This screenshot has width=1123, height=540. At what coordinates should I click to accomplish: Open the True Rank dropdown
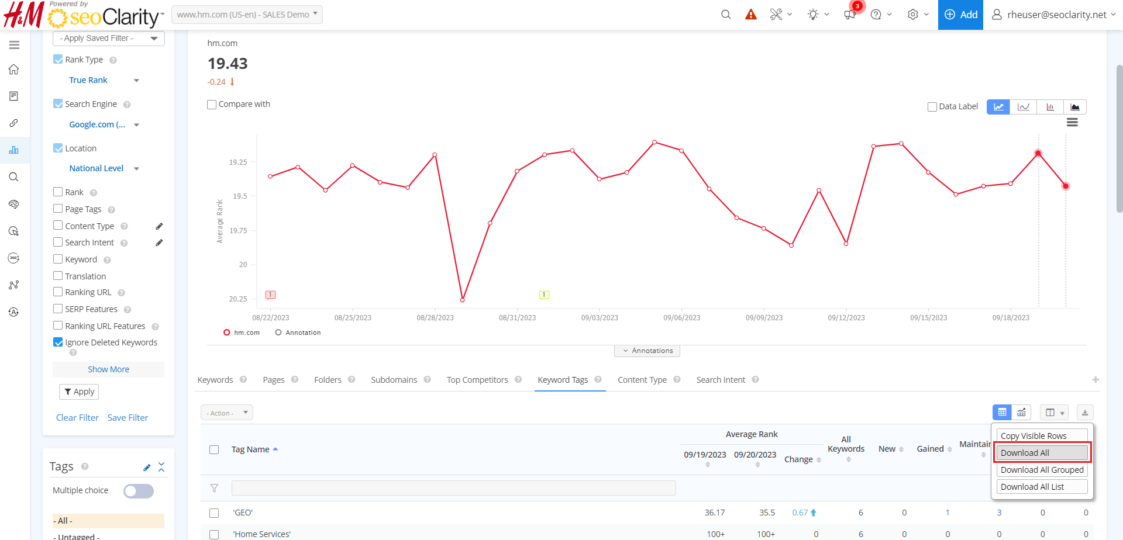click(x=103, y=80)
